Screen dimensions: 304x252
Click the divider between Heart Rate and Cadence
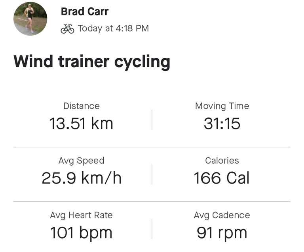pyautogui.click(x=152, y=229)
